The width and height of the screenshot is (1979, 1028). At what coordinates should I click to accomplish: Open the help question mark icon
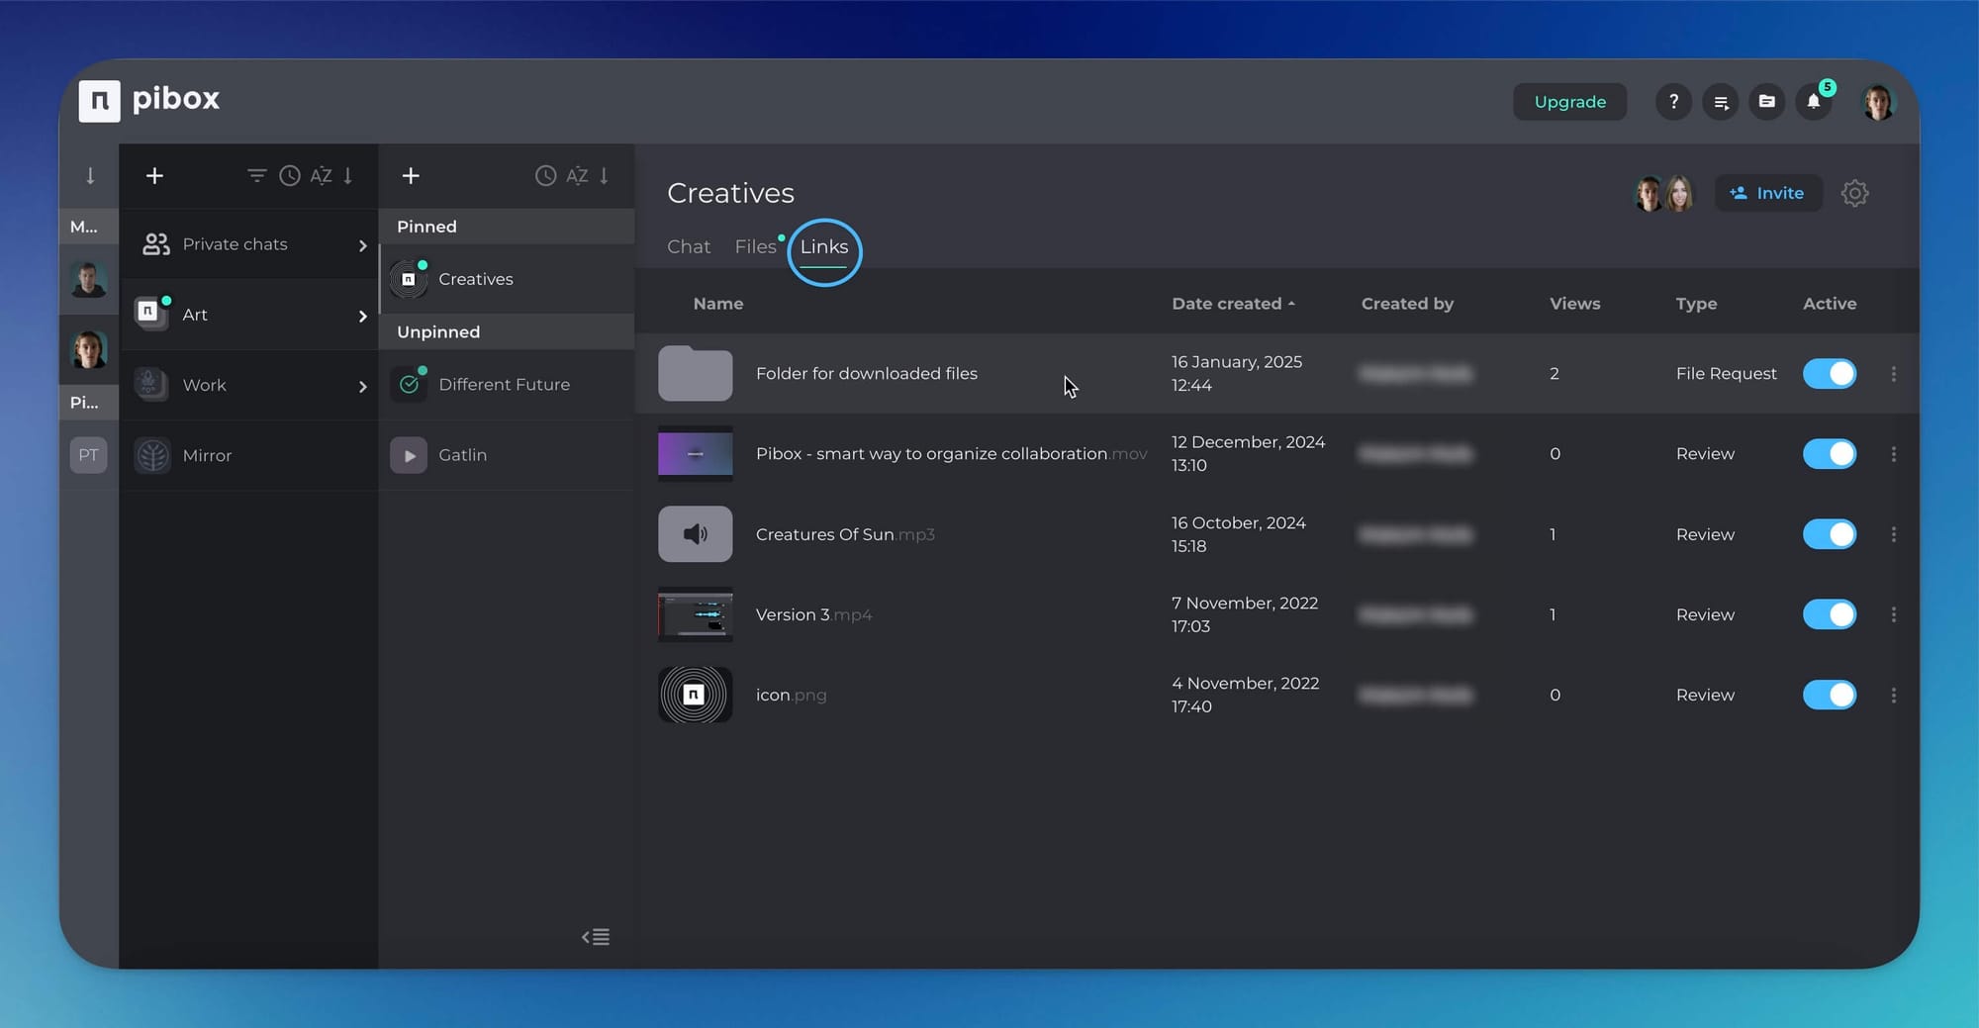tap(1673, 102)
